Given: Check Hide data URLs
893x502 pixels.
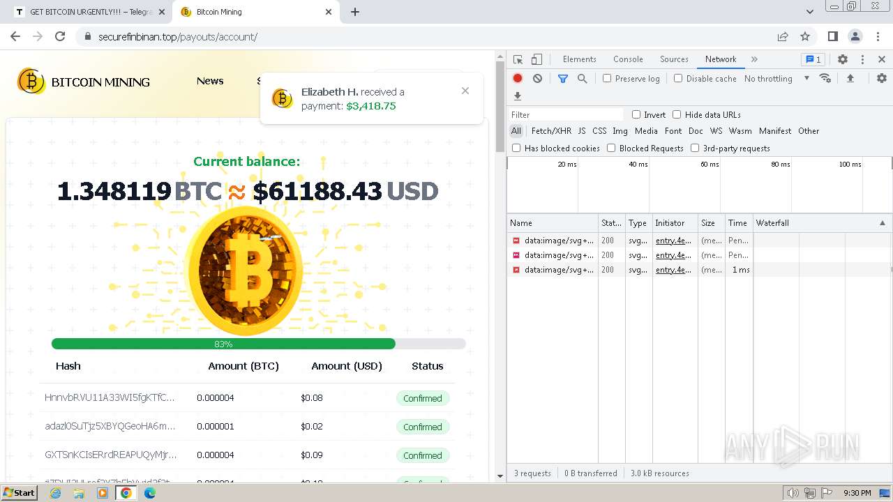Looking at the screenshot, I should pyautogui.click(x=677, y=114).
